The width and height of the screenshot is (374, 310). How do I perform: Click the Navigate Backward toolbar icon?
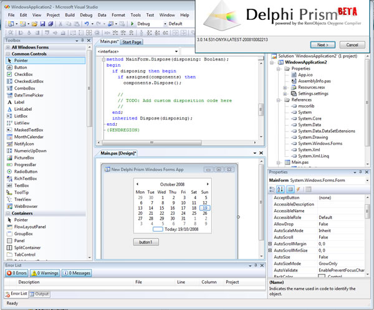[x=111, y=24]
